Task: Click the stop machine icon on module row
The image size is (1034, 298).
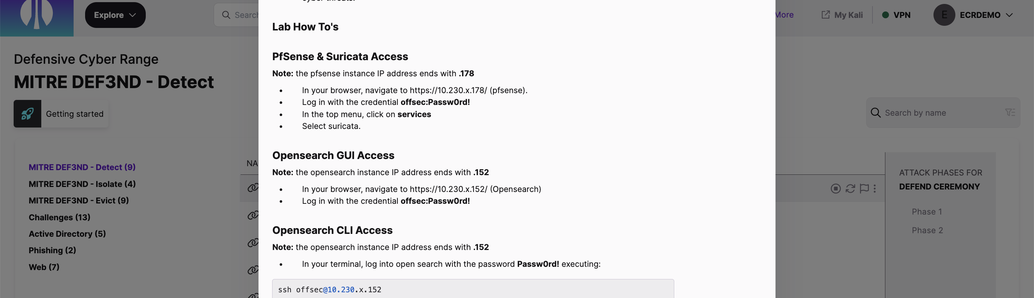Action: [x=836, y=188]
